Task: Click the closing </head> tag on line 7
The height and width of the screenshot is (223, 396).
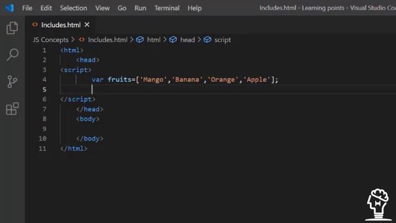Action: (x=90, y=109)
